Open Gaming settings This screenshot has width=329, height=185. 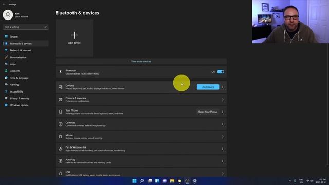(x=25, y=84)
